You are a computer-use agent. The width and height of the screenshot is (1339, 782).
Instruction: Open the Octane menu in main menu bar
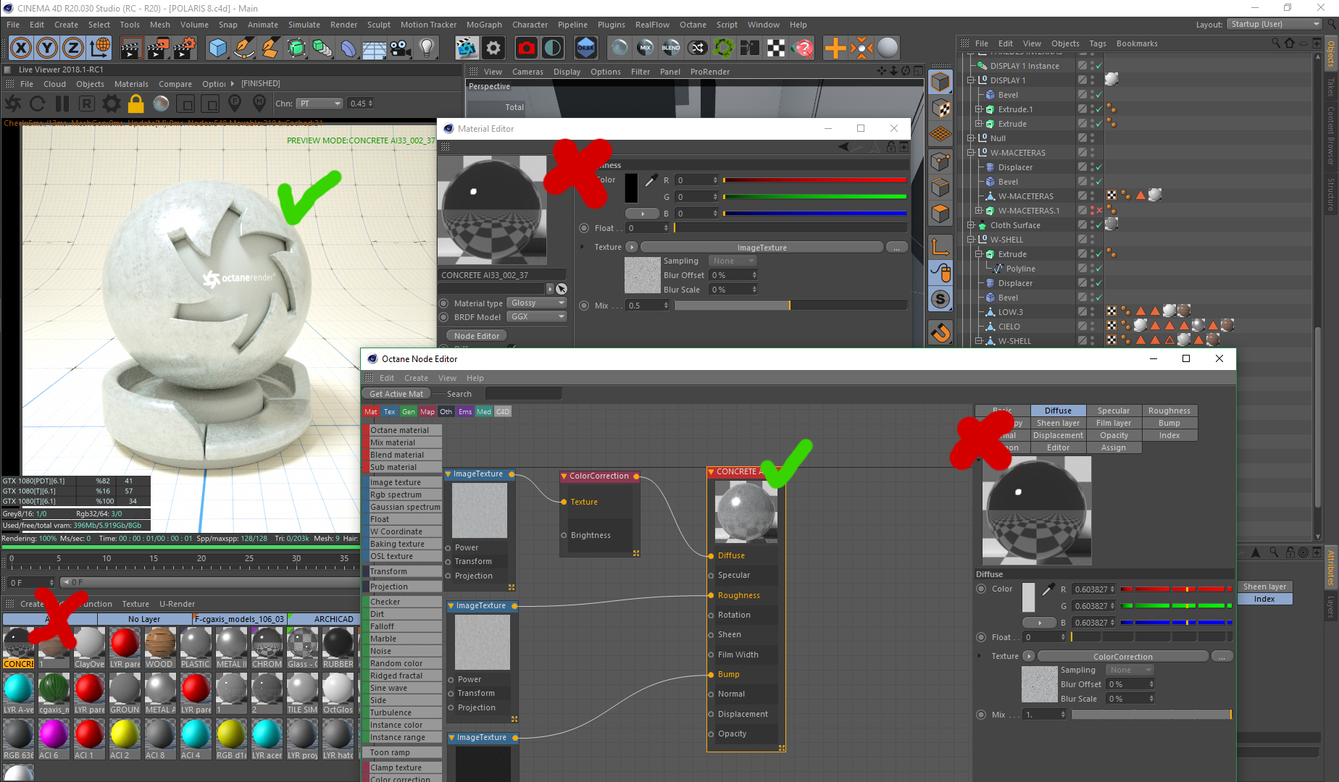coord(693,25)
